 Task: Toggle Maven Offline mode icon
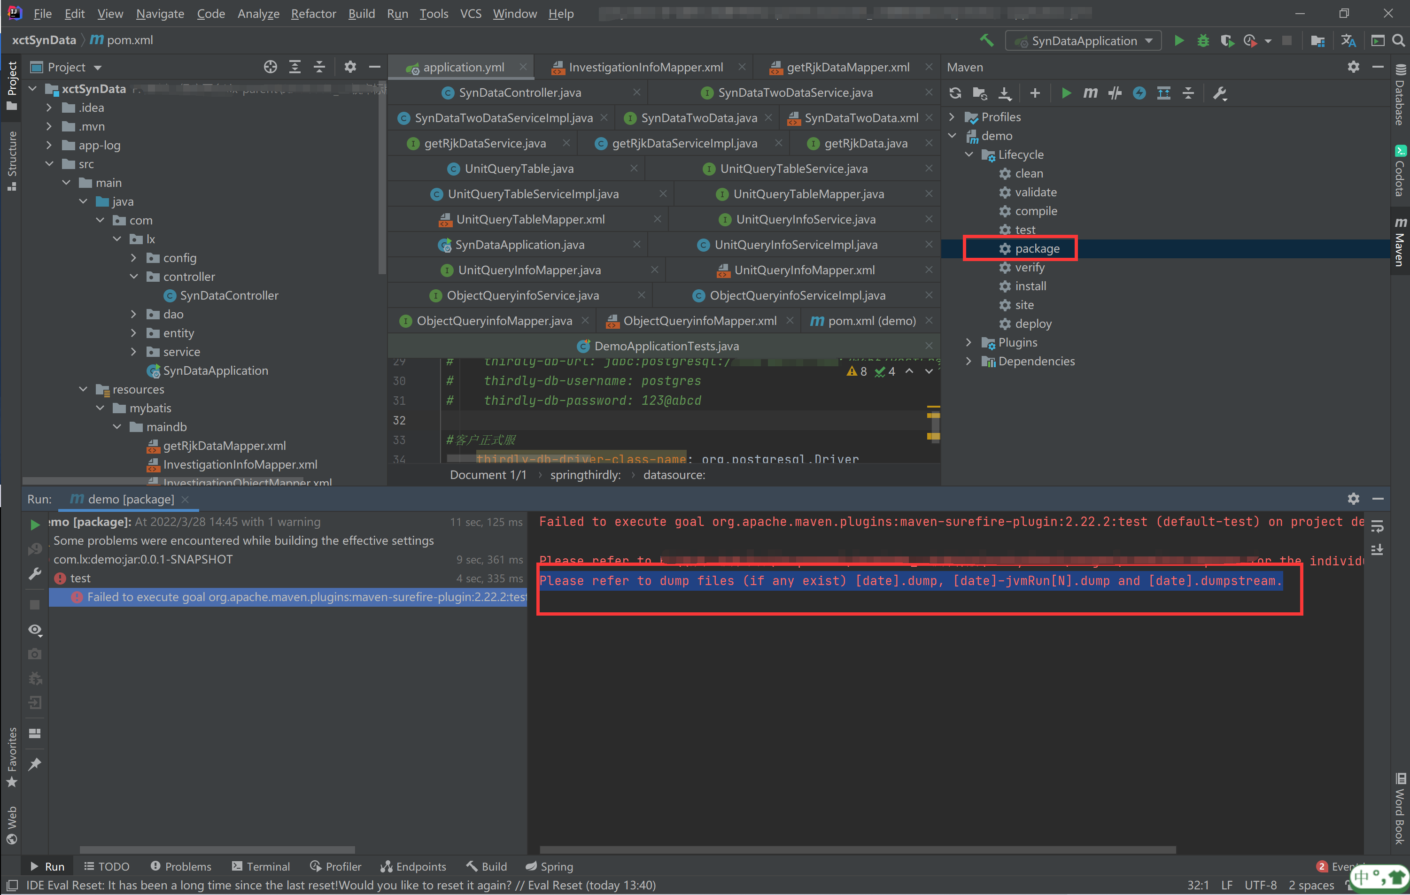coord(1114,93)
